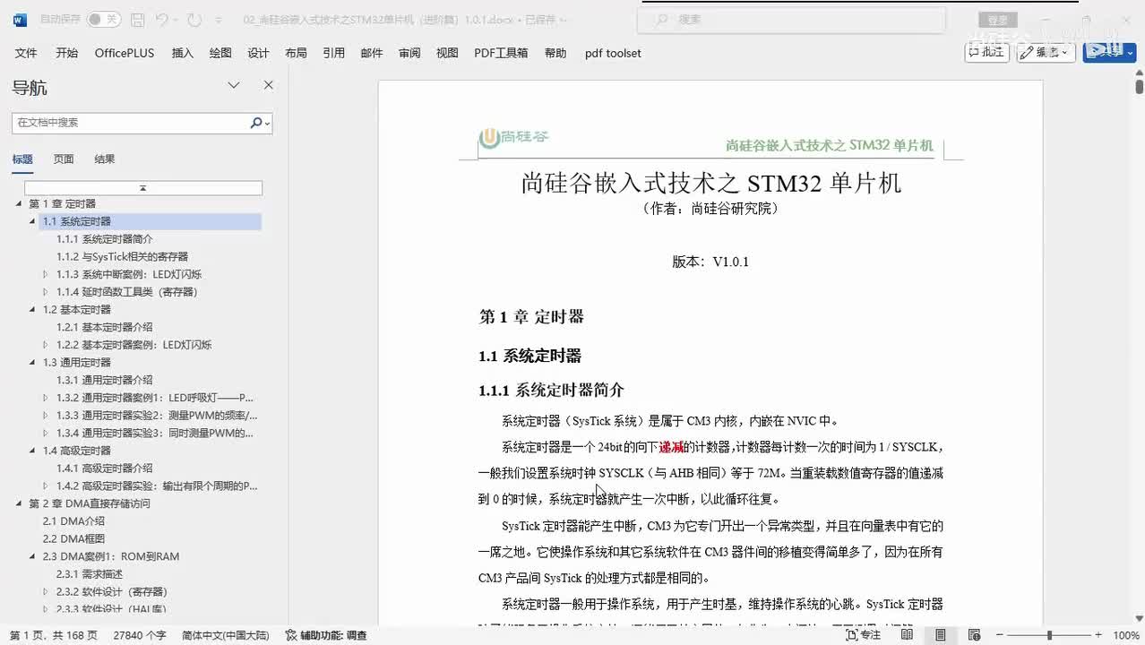1145x645 pixels.
Task: Go to heading 1.1.1 系统定时器简介
Action: coord(105,239)
